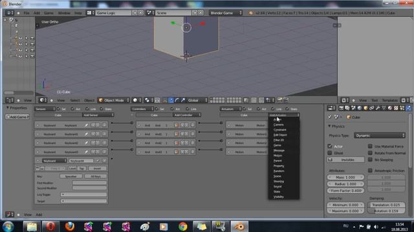Open the Game menu
The image size is (414, 232).
[x=49, y=13]
